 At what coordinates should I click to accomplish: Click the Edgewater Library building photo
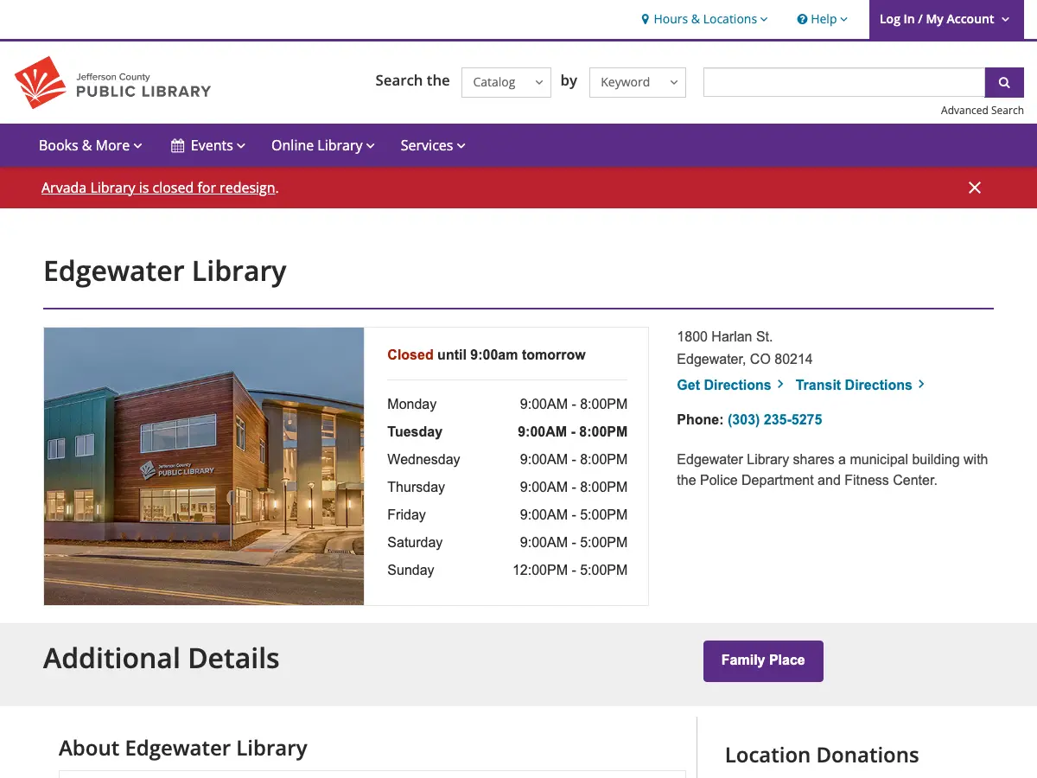[204, 466]
